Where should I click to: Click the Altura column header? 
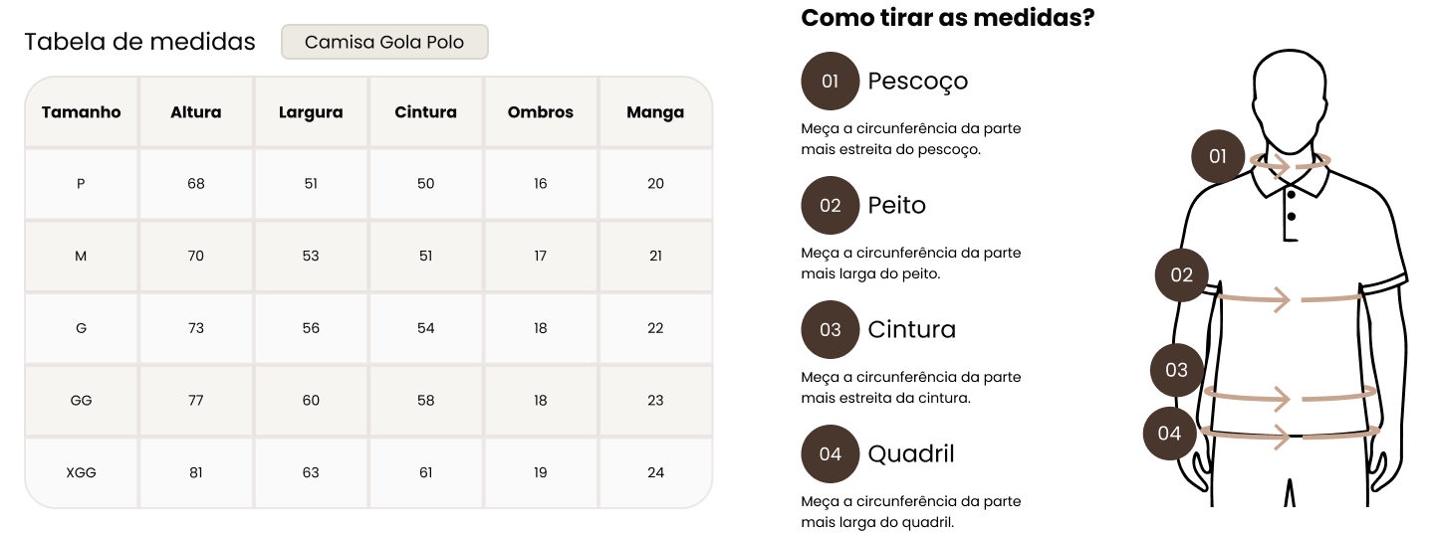pos(196,112)
